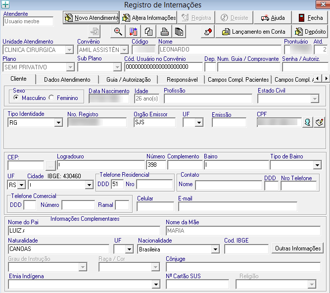
Task: Click the tab scroll right arrow
Action: pos(326,79)
